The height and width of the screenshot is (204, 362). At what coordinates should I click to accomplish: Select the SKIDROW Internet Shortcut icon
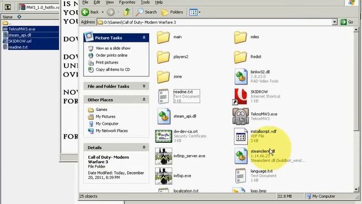(240, 96)
